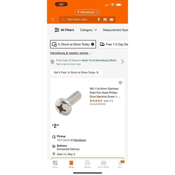The height and width of the screenshot is (175, 175).
Task: Switch to the Home tab
Action: tap(55, 164)
